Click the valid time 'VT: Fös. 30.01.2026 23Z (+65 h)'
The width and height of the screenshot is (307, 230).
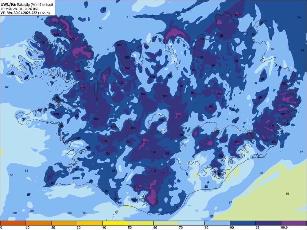[25, 13]
